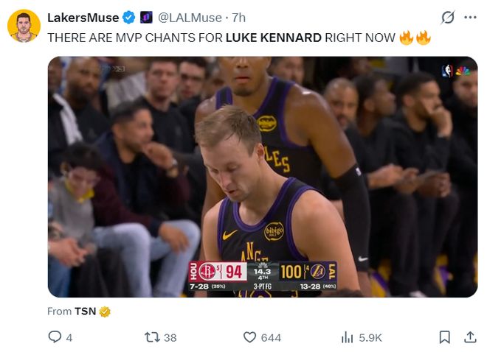This screenshot has width=487, height=352.
Task: Bookmark this LakersMuse post
Action: (x=444, y=337)
